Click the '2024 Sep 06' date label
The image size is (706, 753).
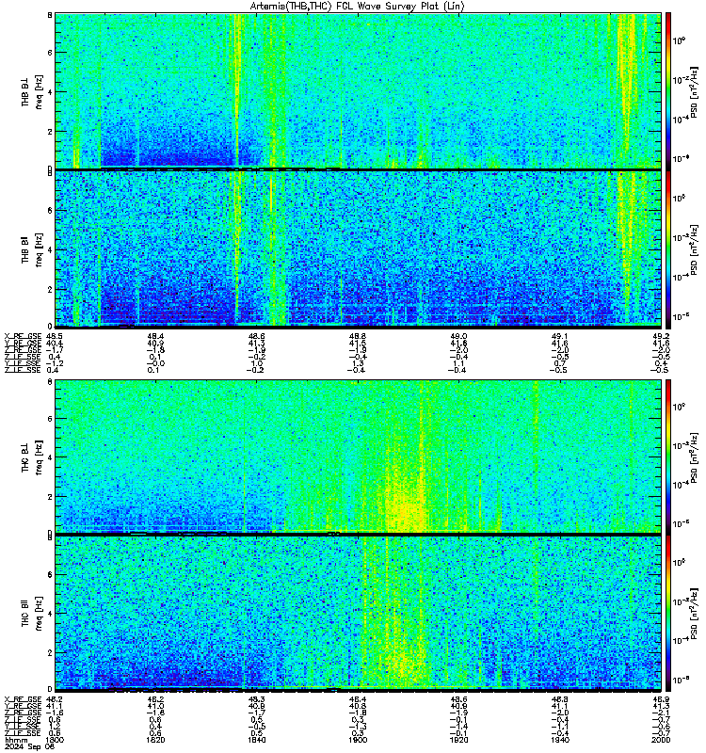tap(29, 746)
